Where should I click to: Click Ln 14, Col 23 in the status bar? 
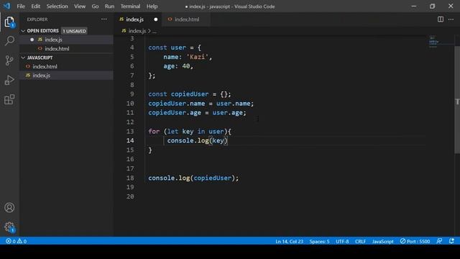(289, 242)
